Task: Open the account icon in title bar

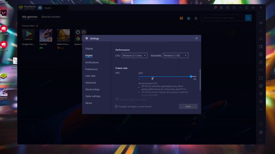Action: [x=221, y=8]
